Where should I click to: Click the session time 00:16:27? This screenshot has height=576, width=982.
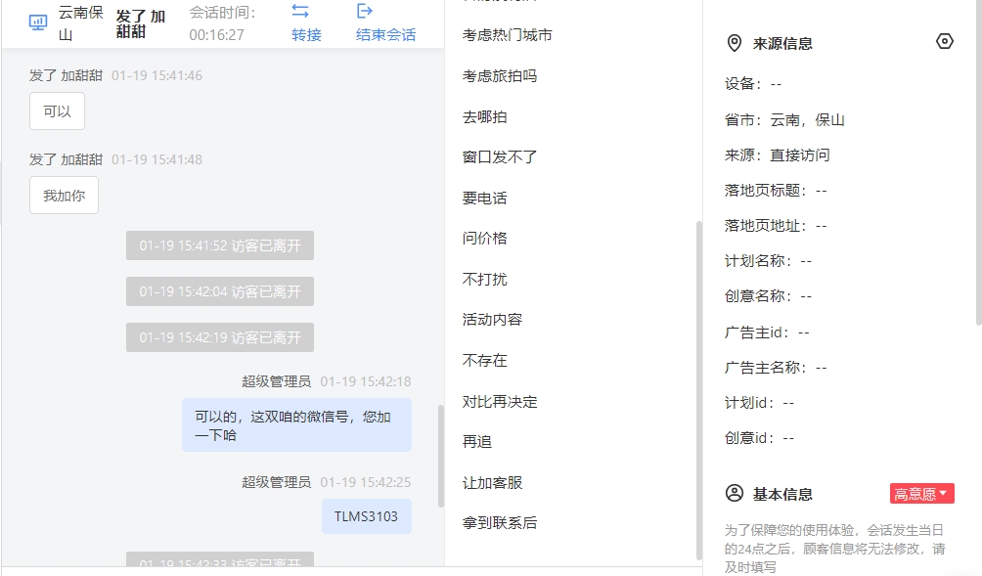coord(217,35)
